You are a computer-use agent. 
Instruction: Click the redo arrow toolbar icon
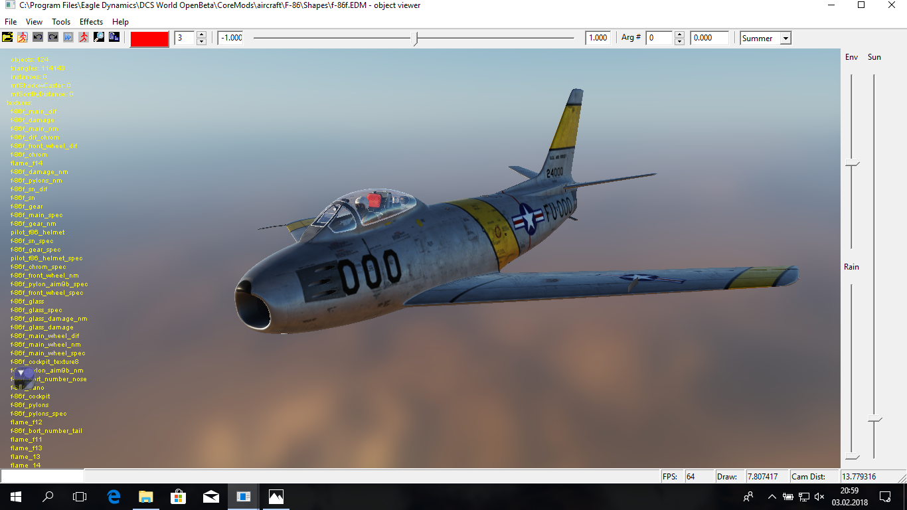click(x=53, y=38)
